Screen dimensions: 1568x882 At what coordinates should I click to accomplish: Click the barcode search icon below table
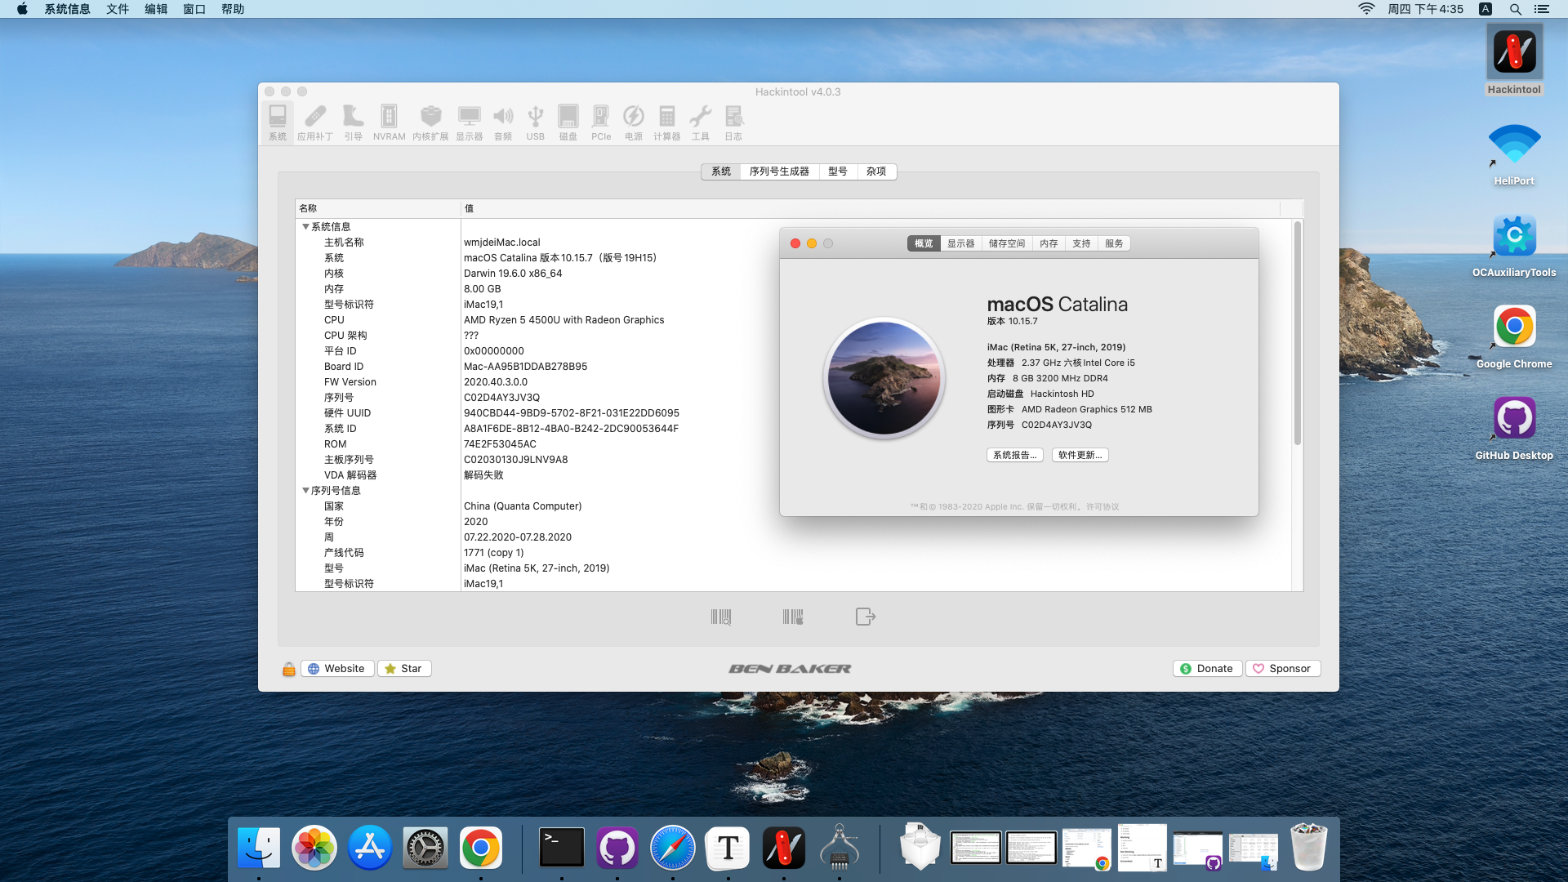[x=720, y=617]
